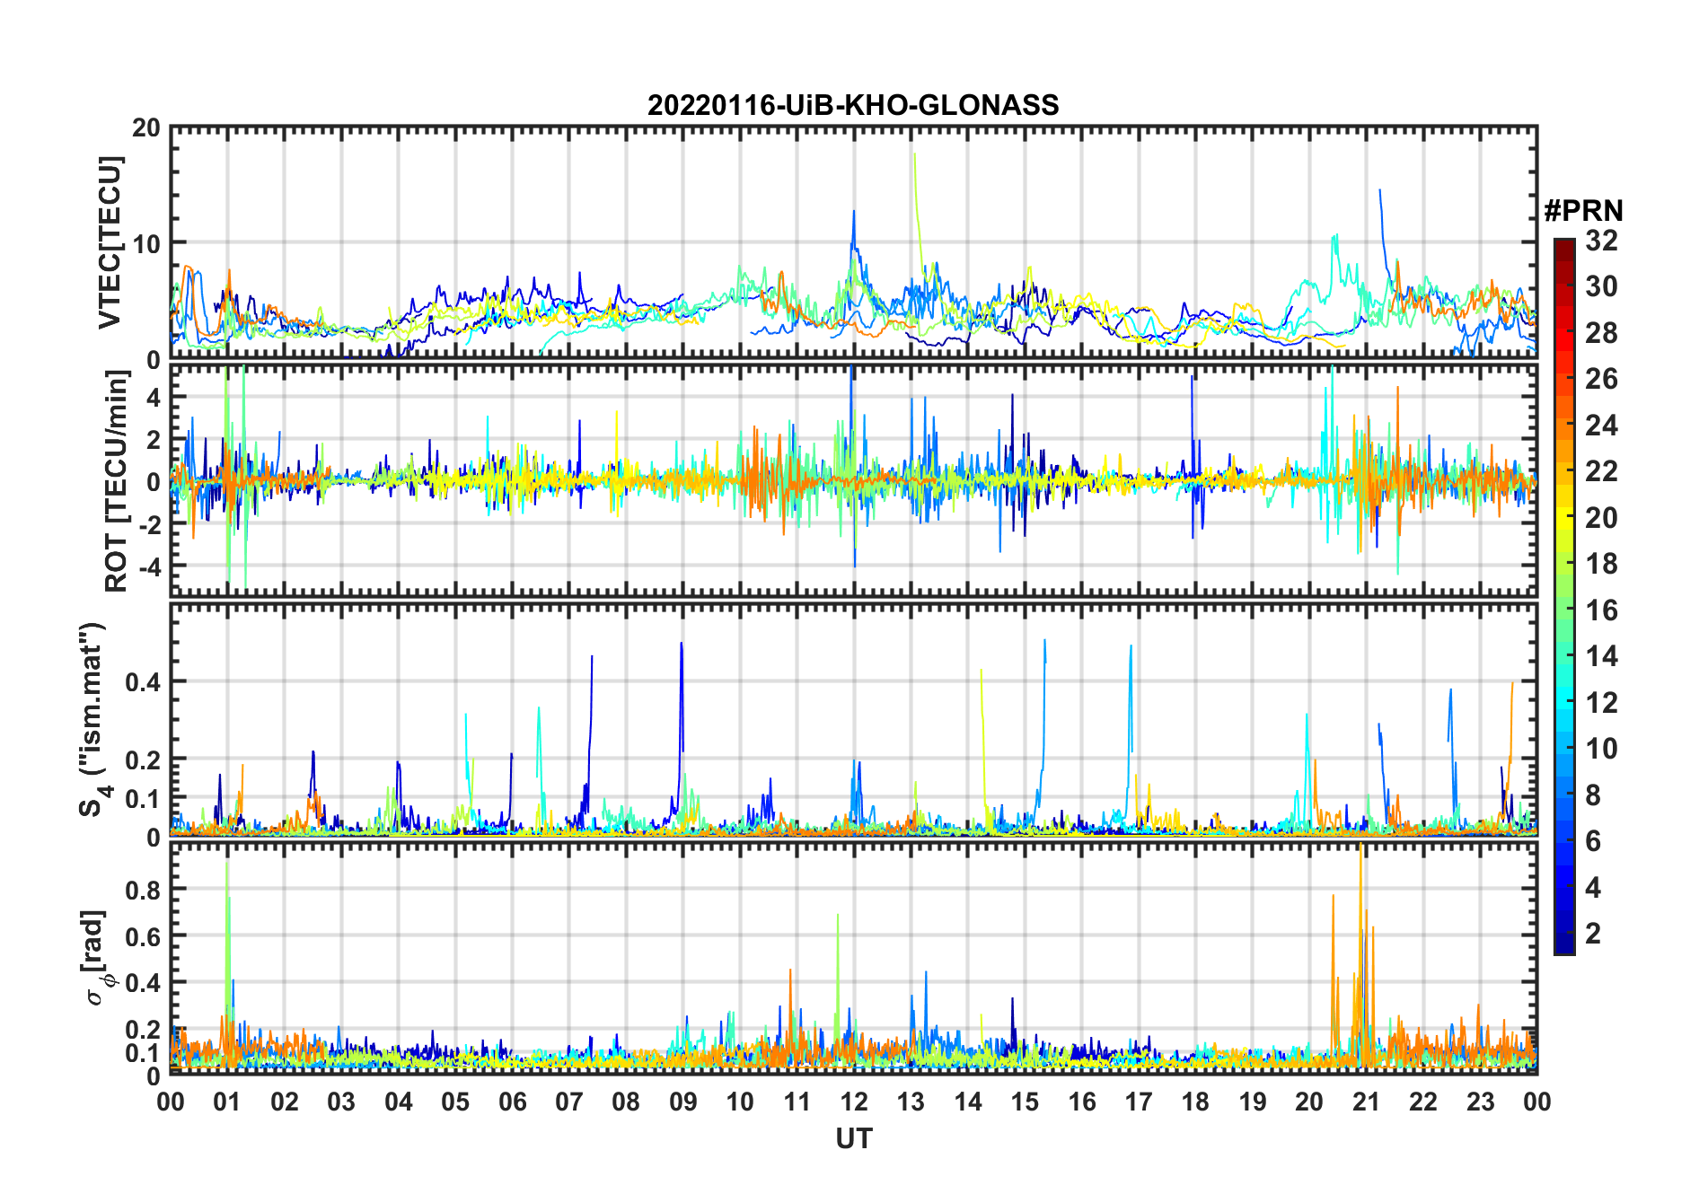Viewport: 1708px width, 1194px height.
Task: Click ROT y-axis tick label -4
Action: point(149,566)
